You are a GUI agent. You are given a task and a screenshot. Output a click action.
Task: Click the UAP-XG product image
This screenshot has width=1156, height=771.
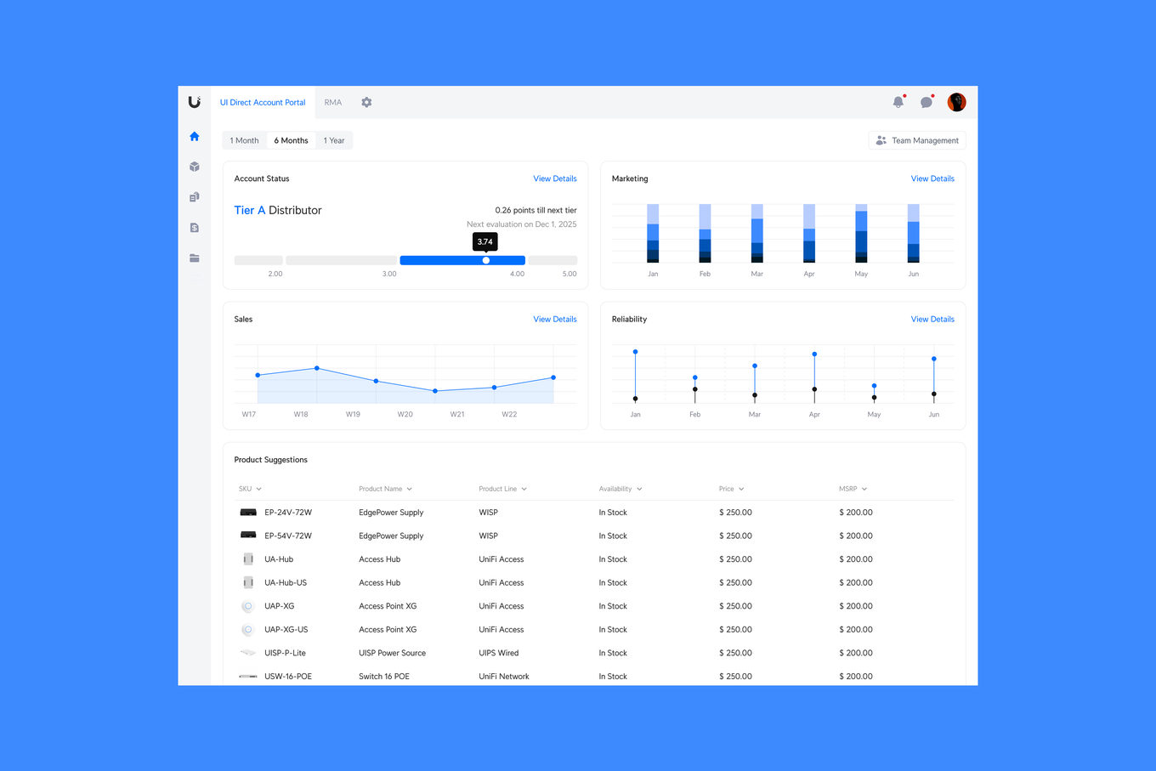tap(248, 606)
